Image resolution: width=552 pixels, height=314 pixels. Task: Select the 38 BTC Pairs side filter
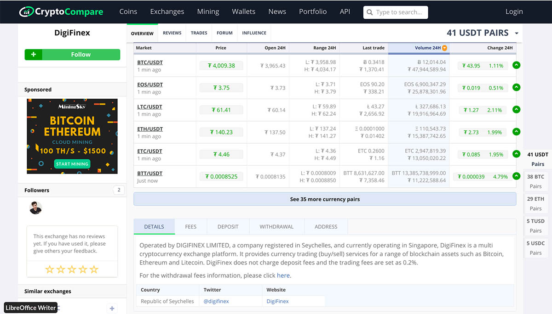[535, 181]
